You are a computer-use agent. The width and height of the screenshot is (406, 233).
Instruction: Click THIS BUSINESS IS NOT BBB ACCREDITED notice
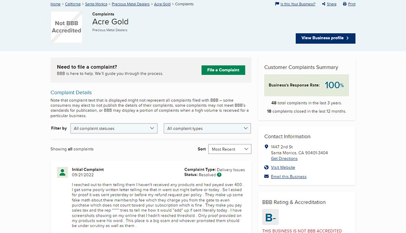pyautogui.click(x=302, y=231)
